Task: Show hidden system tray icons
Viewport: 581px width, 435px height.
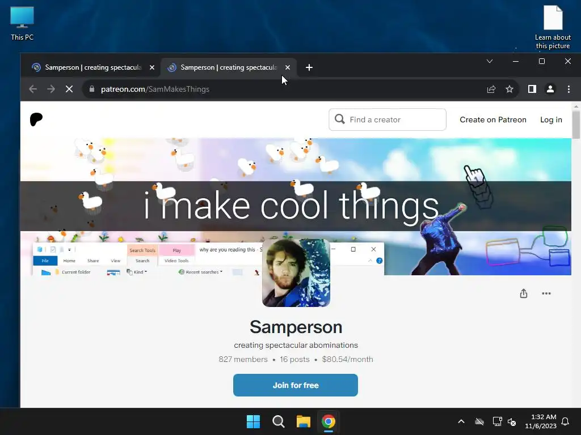Action: pos(461,421)
